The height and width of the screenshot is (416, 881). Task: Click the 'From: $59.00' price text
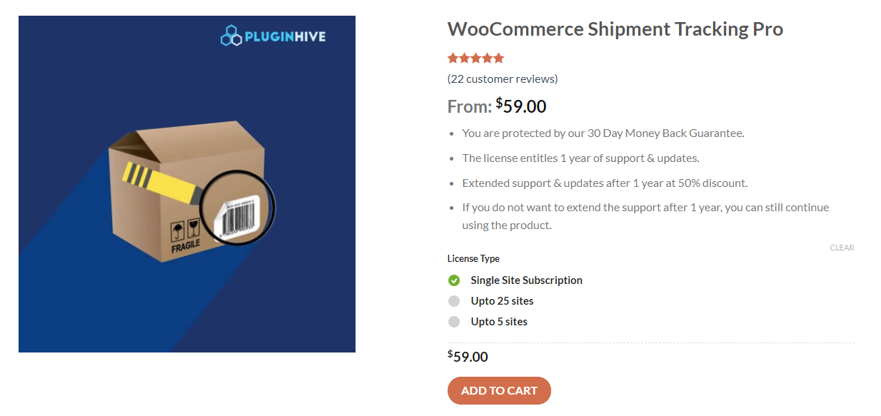coord(497,106)
